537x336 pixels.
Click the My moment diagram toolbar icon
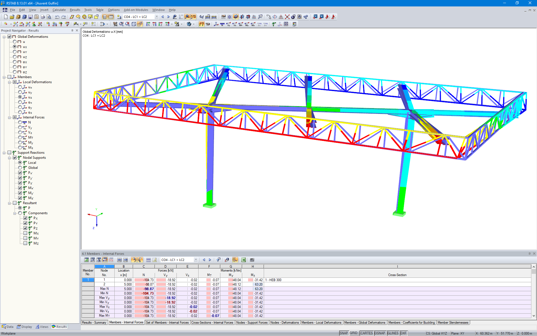click(x=247, y=24)
